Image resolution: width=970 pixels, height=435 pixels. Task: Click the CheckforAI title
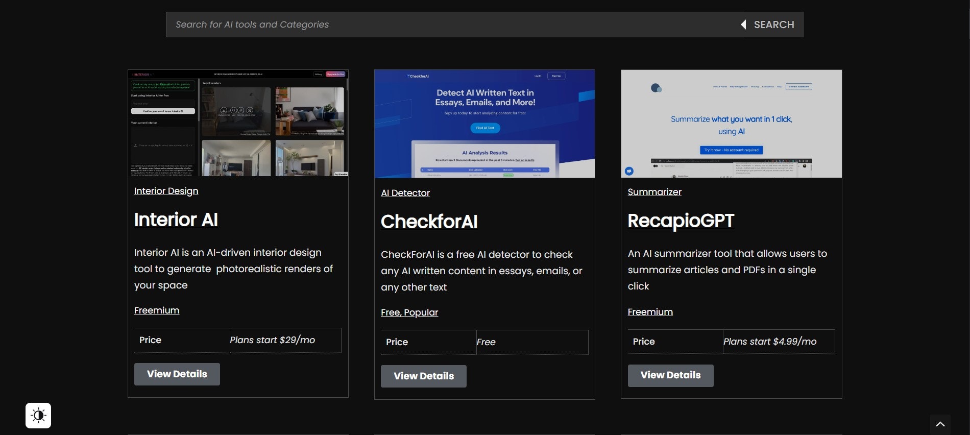pos(429,222)
